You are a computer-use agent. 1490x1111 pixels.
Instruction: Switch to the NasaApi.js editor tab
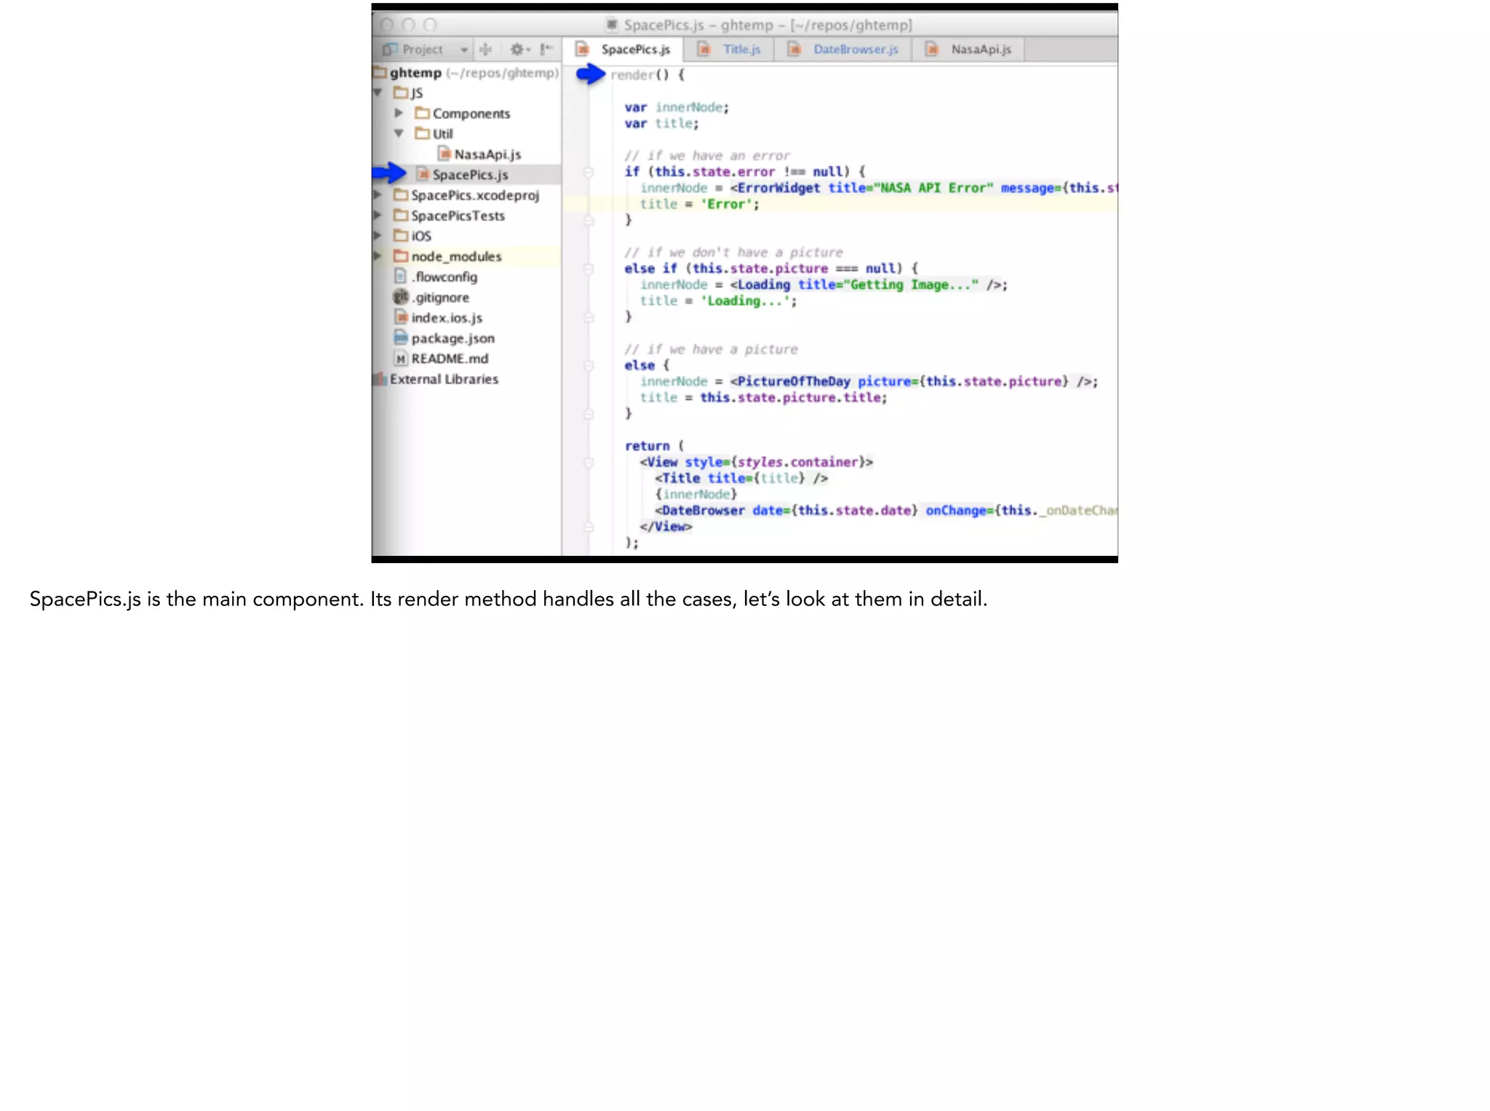980,49
